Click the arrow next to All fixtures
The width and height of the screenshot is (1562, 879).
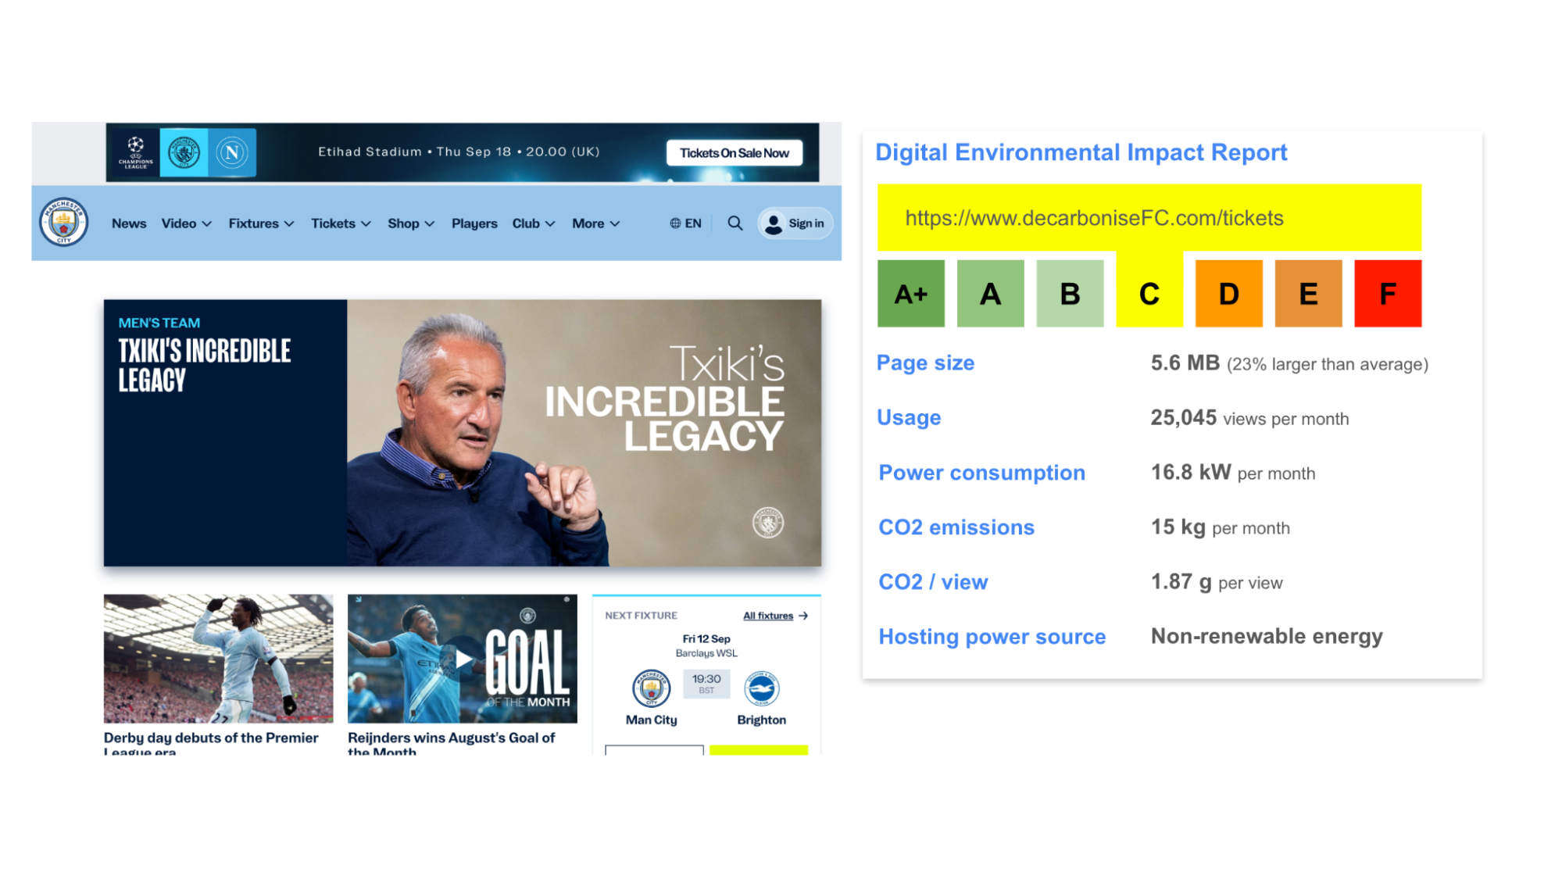pos(803,616)
